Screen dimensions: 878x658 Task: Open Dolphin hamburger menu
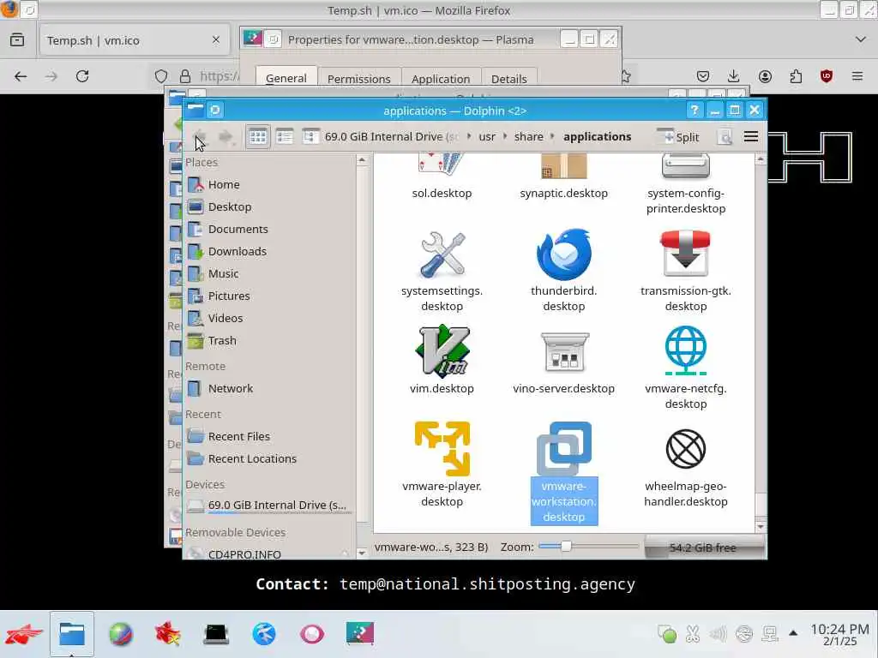point(751,136)
